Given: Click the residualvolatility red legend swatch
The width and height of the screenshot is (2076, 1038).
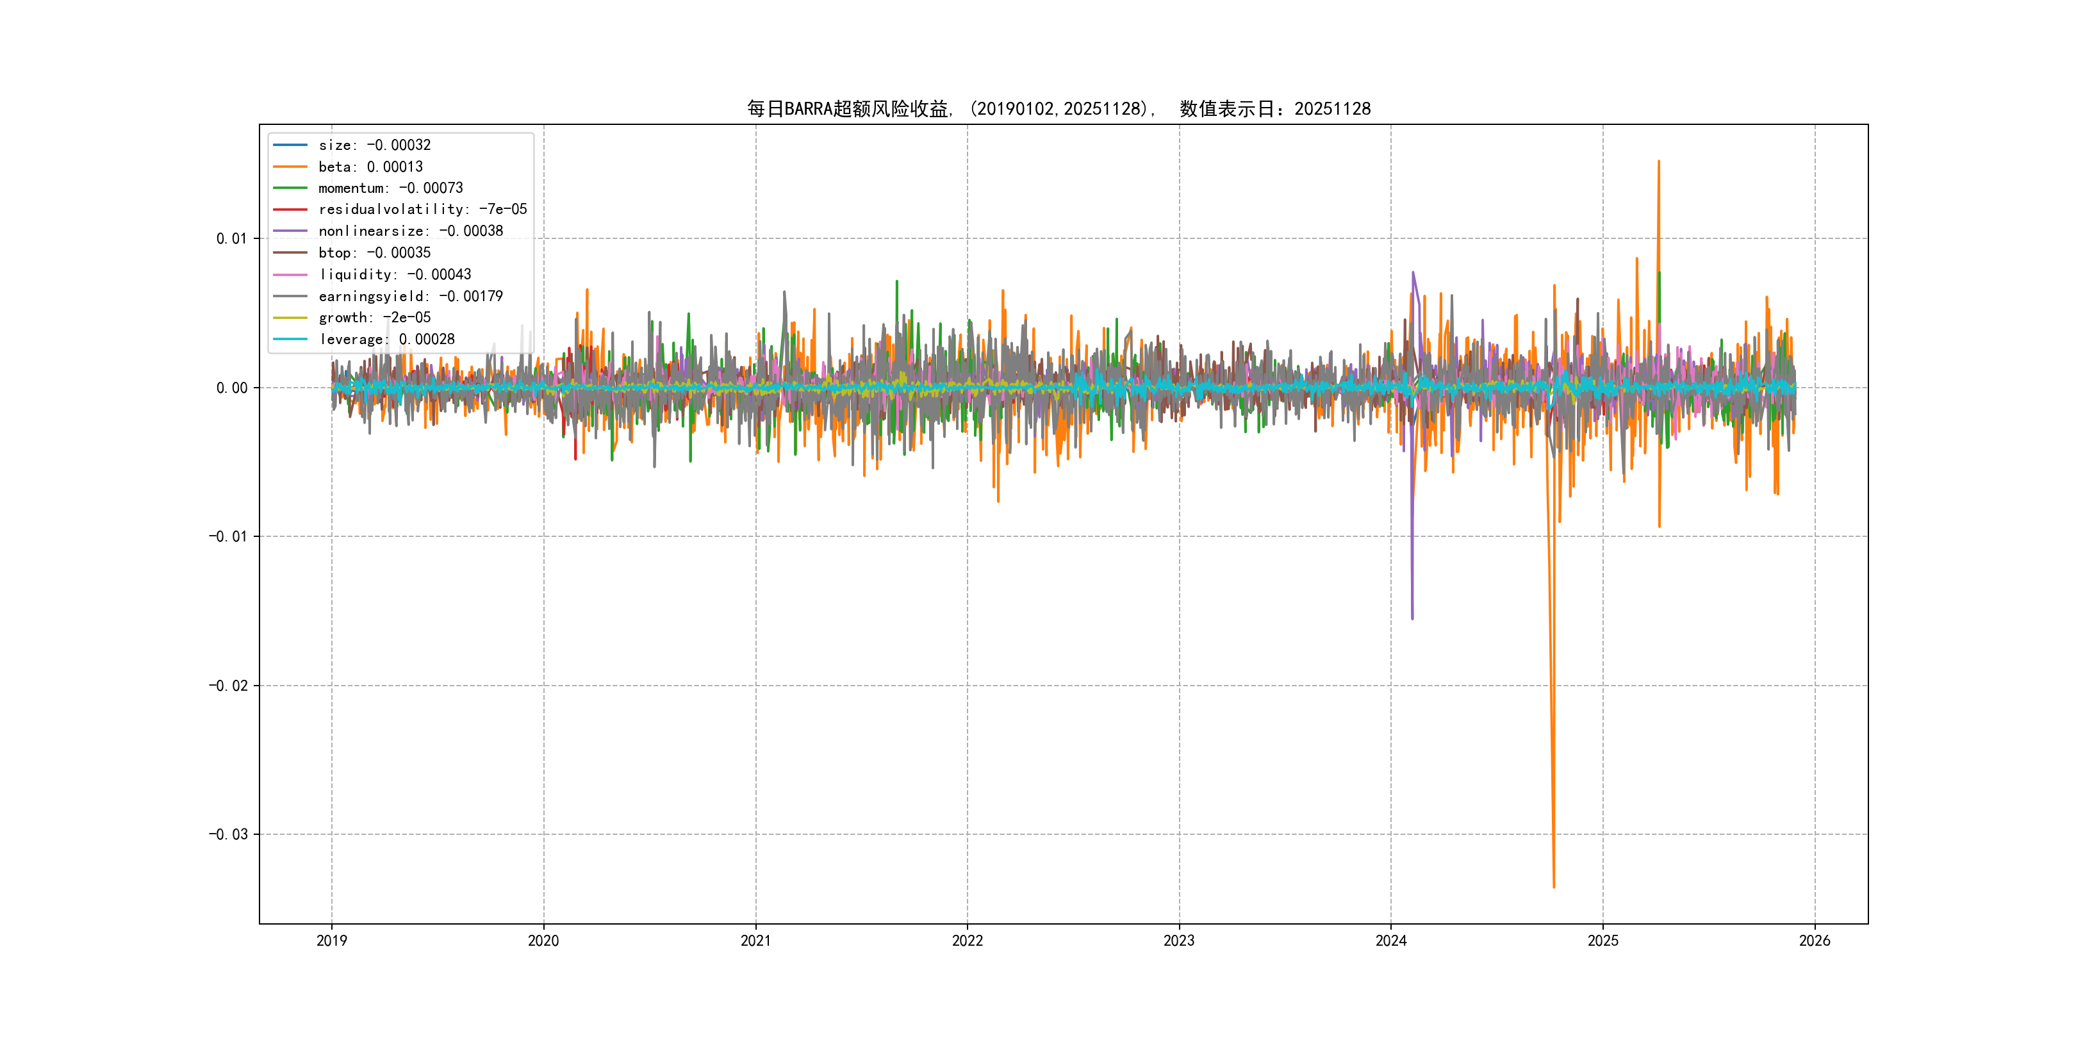Looking at the screenshot, I should pos(290,210).
